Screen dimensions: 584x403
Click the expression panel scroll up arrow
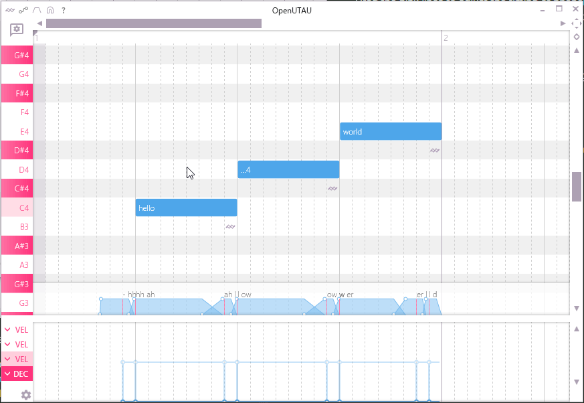coord(576,329)
